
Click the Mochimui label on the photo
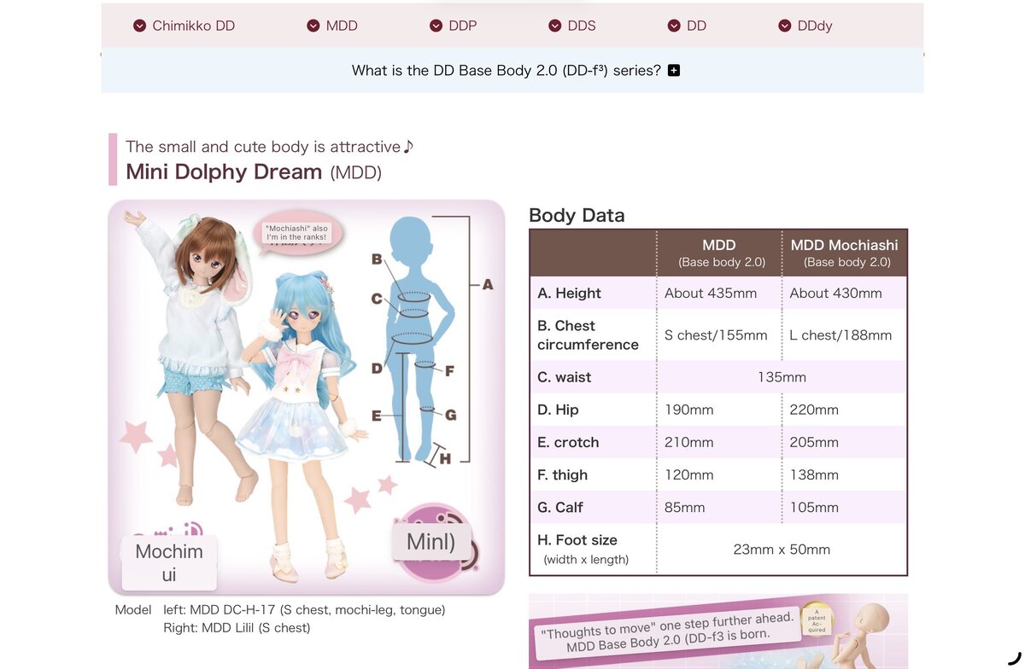(169, 563)
